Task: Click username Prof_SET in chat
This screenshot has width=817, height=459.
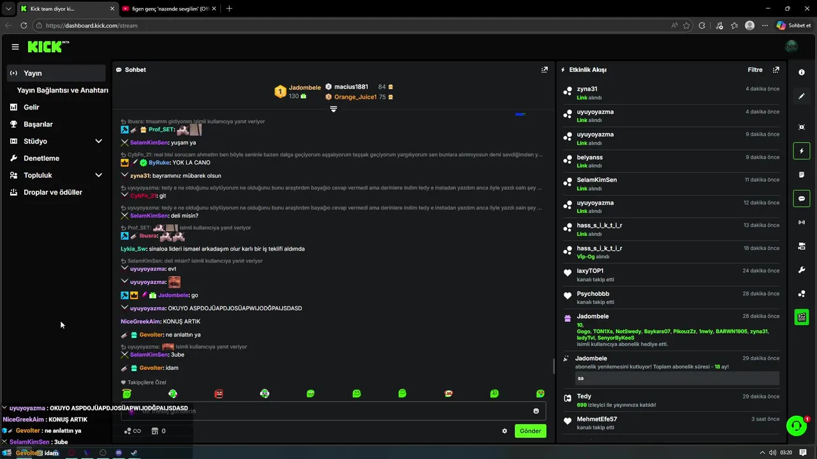Action: coord(161,129)
